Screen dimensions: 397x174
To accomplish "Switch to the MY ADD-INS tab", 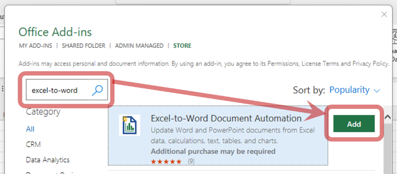I will pos(35,46).
